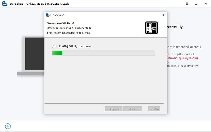Click the UnlockGo logo in main title bar

click(5, 4)
